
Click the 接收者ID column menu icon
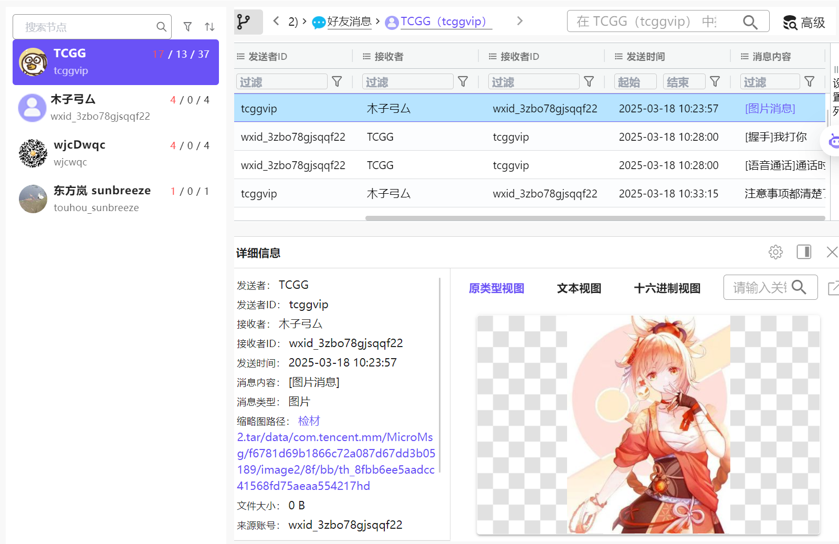point(493,56)
